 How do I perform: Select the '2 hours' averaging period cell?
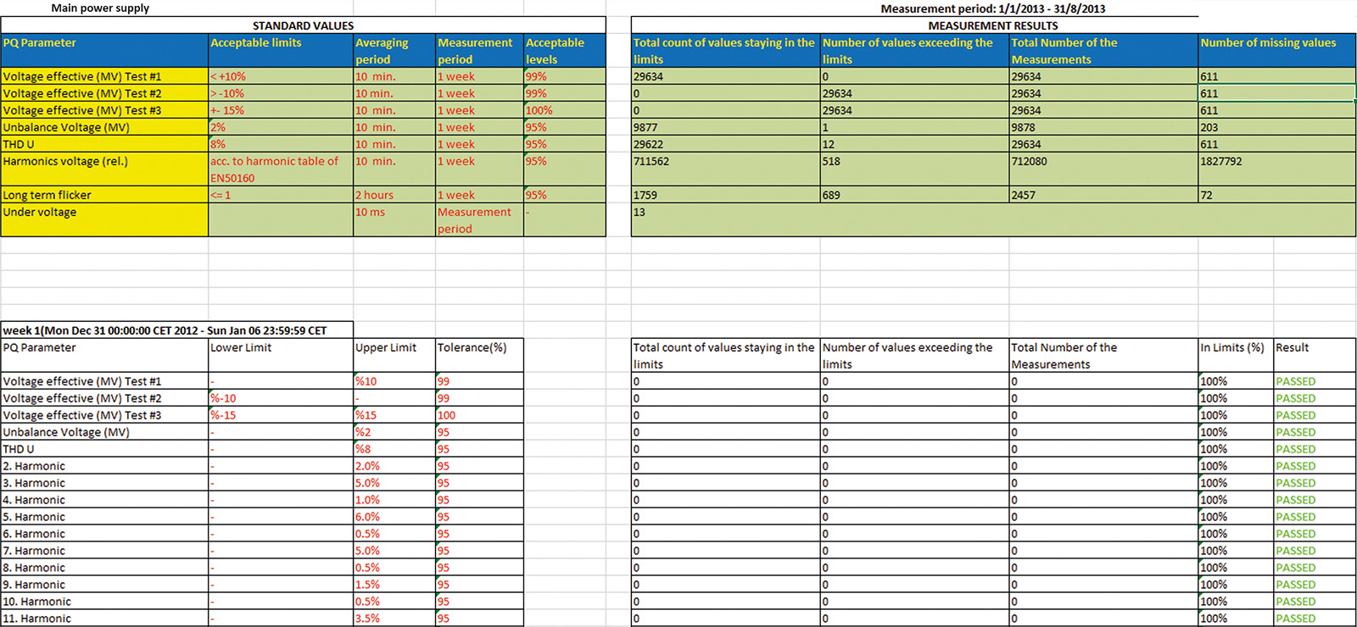click(x=394, y=195)
